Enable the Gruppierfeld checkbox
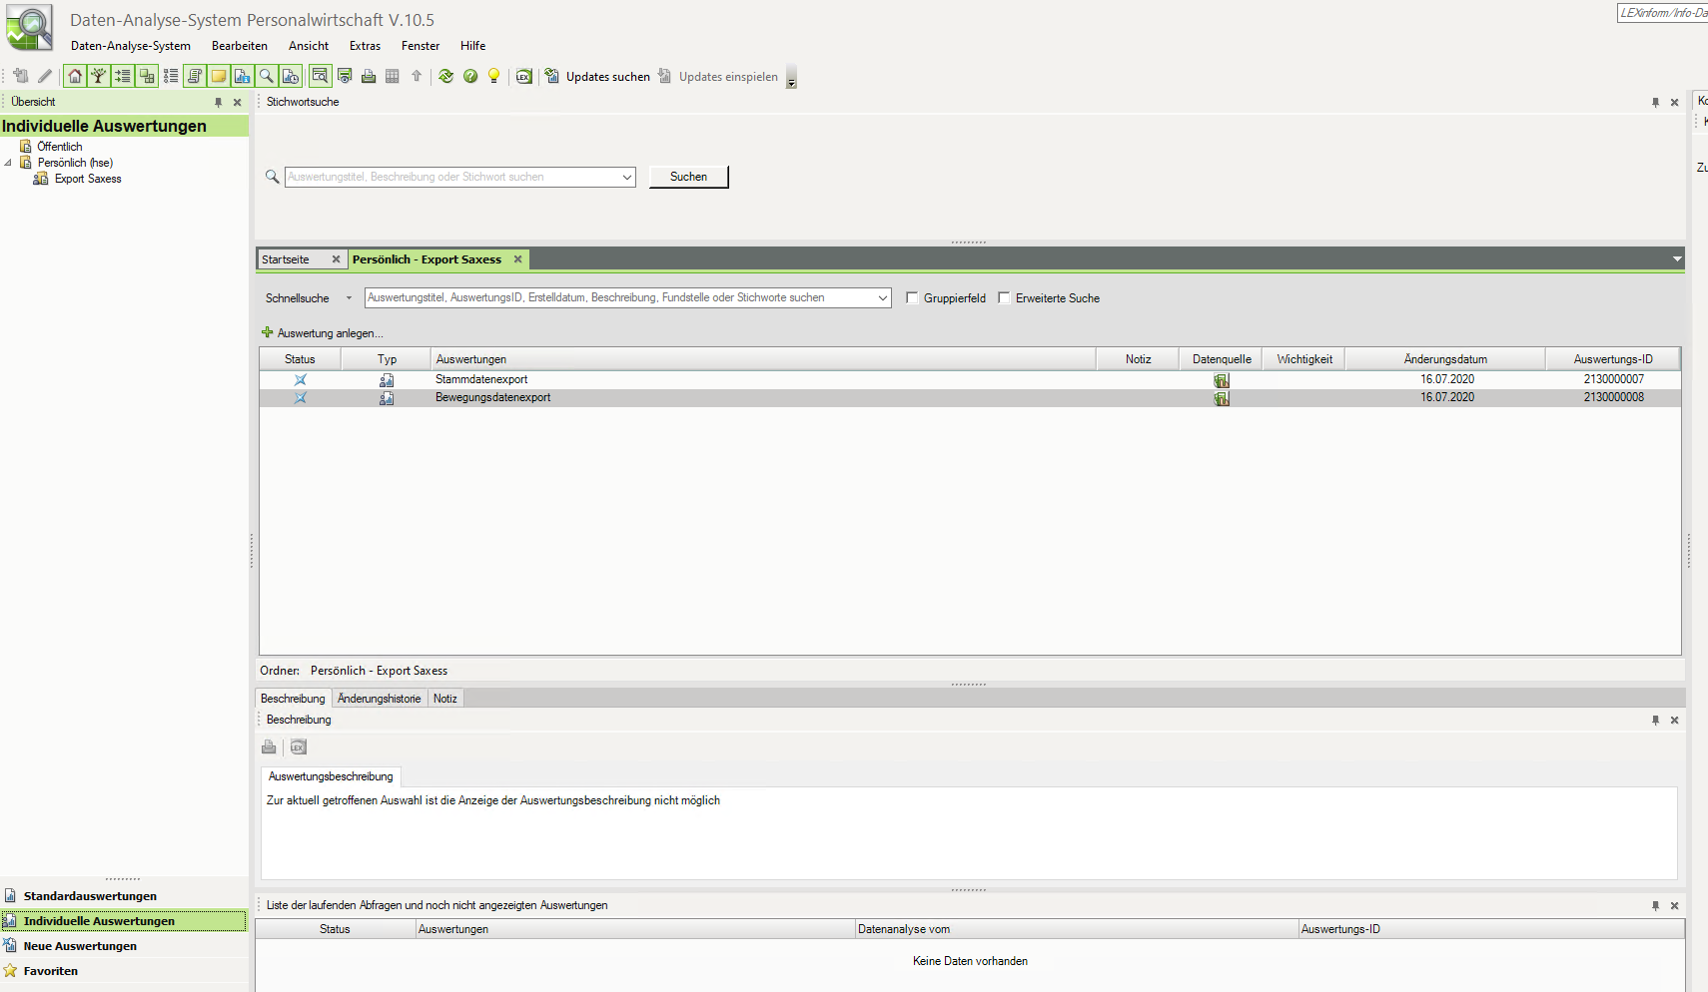Screen dimensions: 1708x992 click(912, 297)
